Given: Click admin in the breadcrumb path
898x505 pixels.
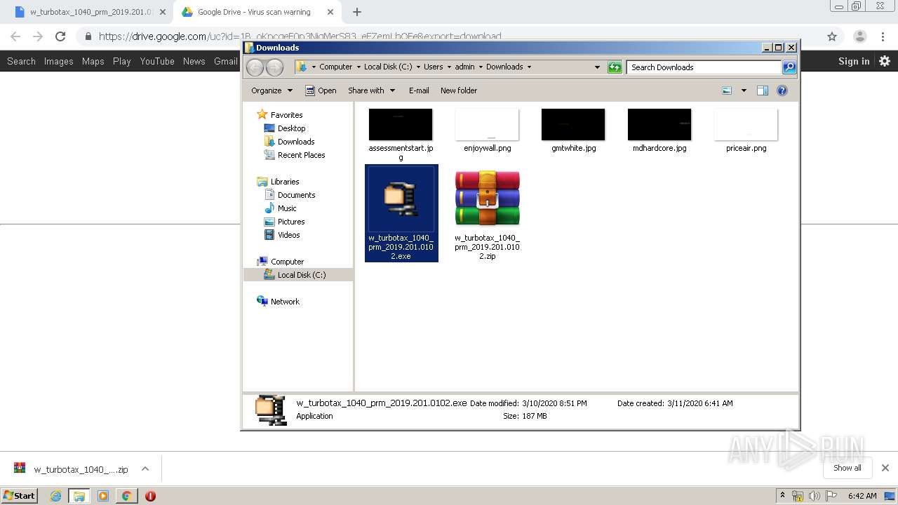Looking at the screenshot, I should (464, 67).
